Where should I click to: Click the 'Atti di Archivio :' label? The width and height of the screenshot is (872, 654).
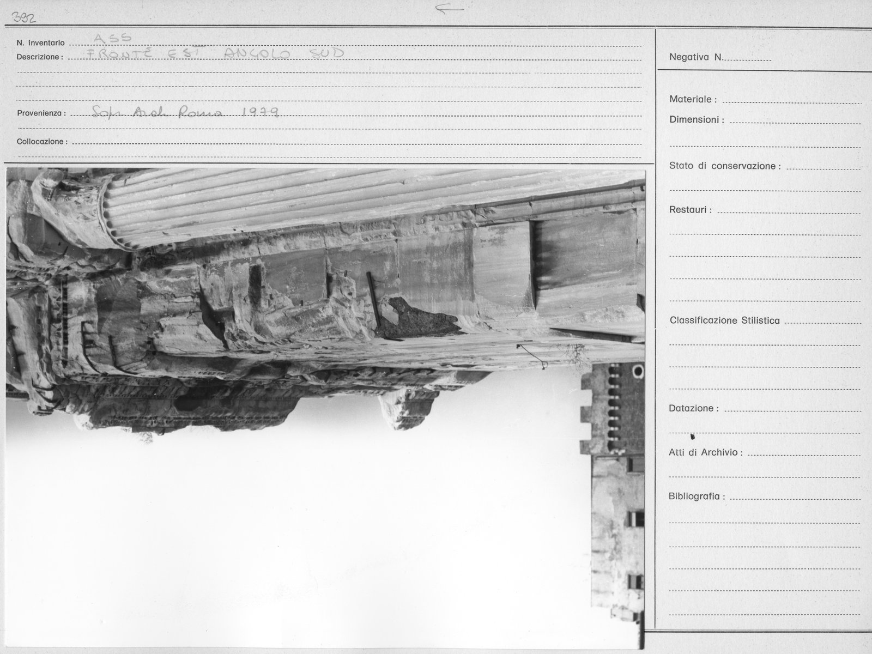[705, 452]
